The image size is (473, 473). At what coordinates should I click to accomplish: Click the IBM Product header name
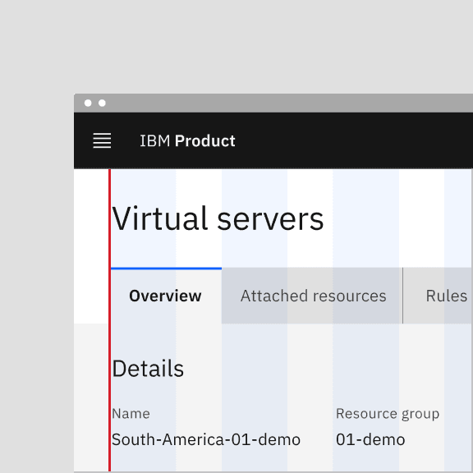[187, 141]
